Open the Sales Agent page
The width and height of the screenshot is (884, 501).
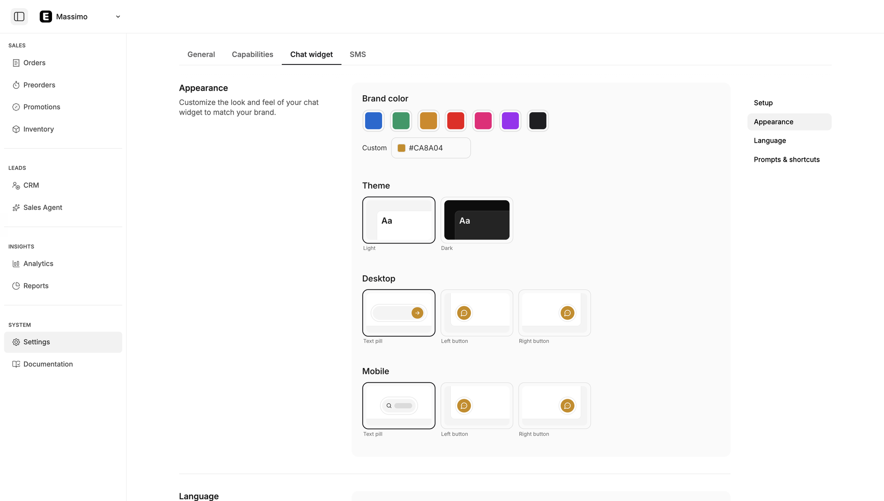[63, 208]
